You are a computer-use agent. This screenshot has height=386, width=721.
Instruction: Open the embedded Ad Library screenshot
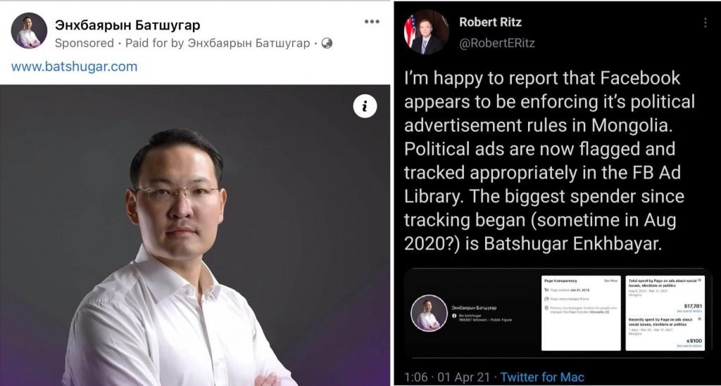[558, 313]
